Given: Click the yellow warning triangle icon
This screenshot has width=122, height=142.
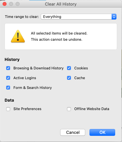Looking at the screenshot, I should point(18,36).
